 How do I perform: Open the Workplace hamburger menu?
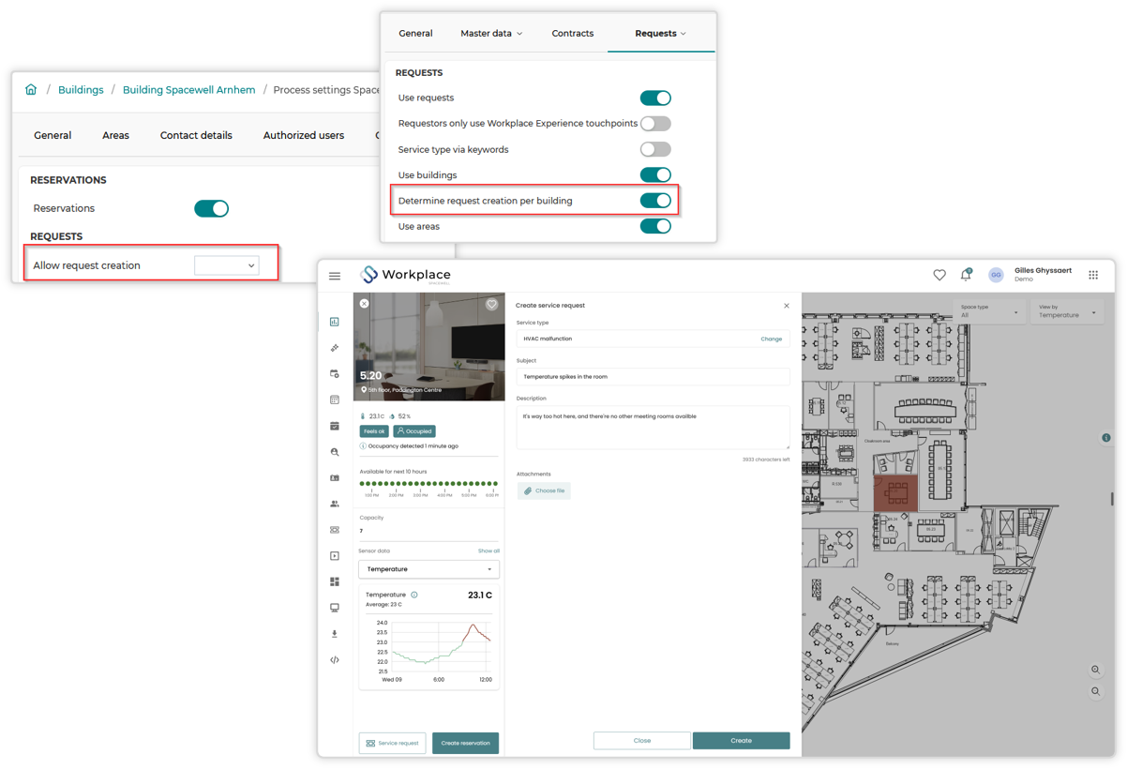(x=335, y=276)
